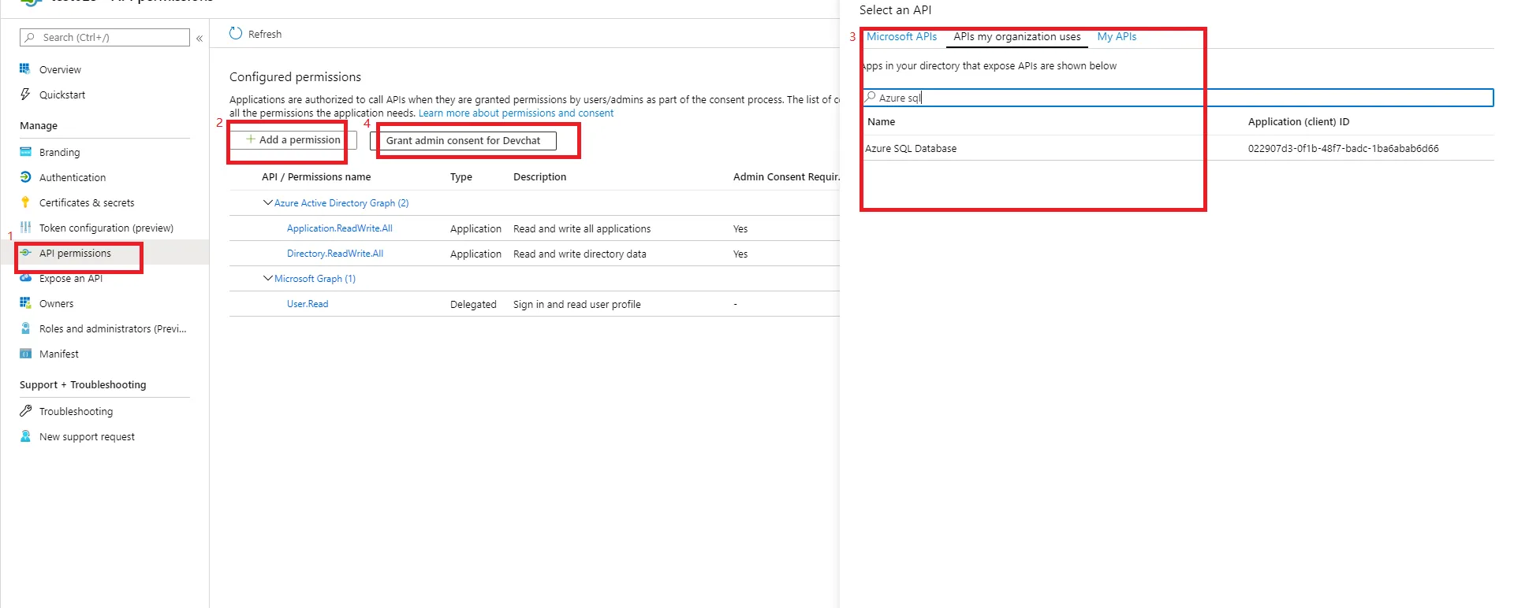This screenshot has width=1514, height=608.
Task: Open Token configuration (preview)
Action: [x=106, y=228]
